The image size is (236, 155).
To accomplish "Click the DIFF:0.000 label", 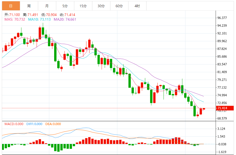I will [x=34, y=124].
